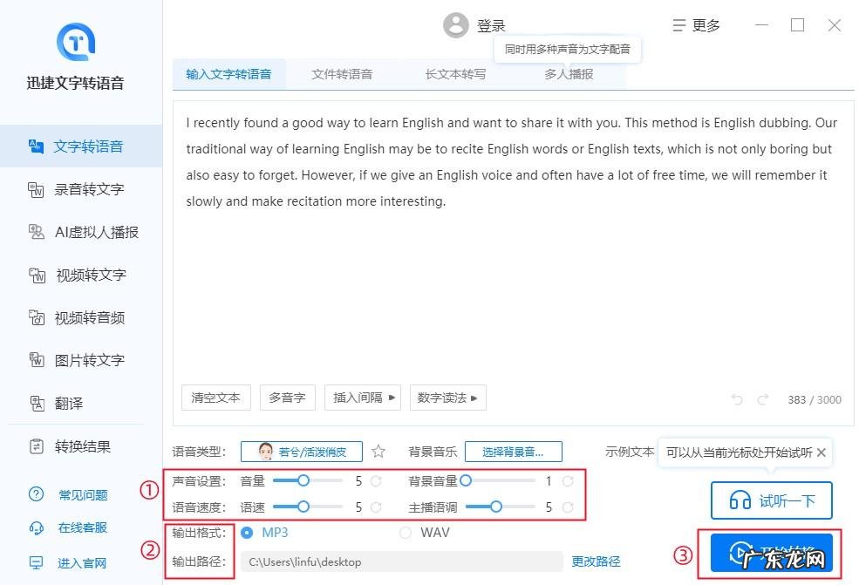Switch to the 文件转语音 tab
The image size is (859, 585).
pyautogui.click(x=342, y=74)
